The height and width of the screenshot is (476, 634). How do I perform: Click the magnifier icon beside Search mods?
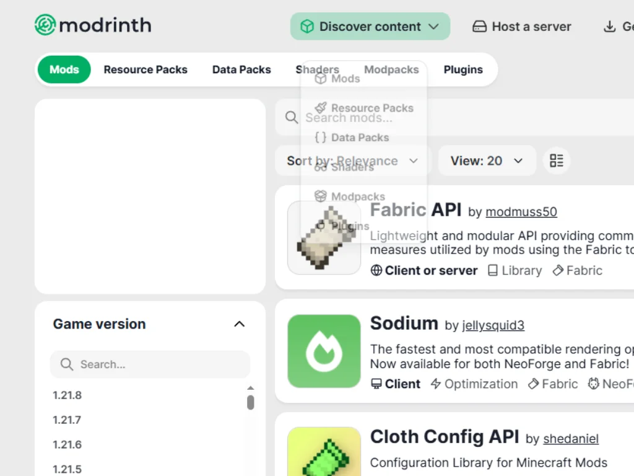(291, 117)
